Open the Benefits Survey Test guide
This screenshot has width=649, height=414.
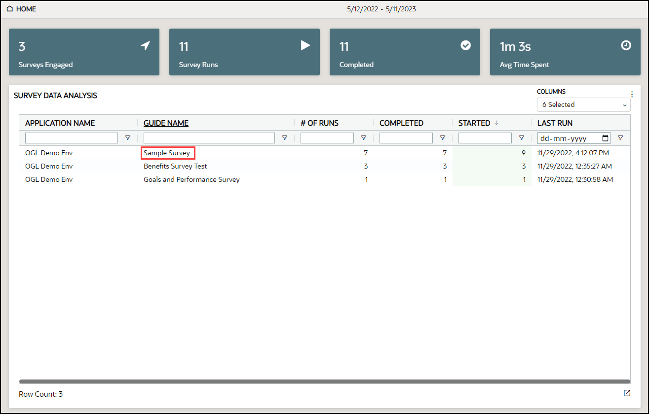click(x=175, y=166)
